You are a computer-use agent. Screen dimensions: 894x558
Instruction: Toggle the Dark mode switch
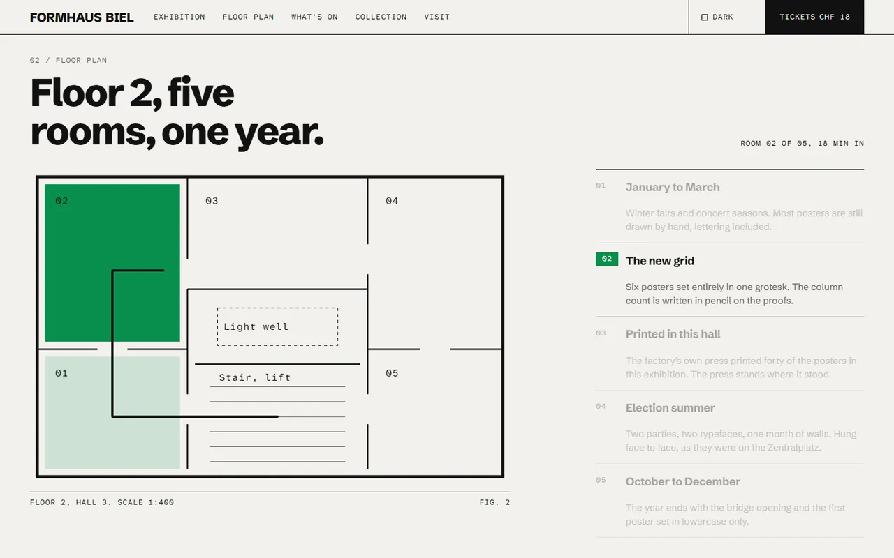tap(717, 17)
